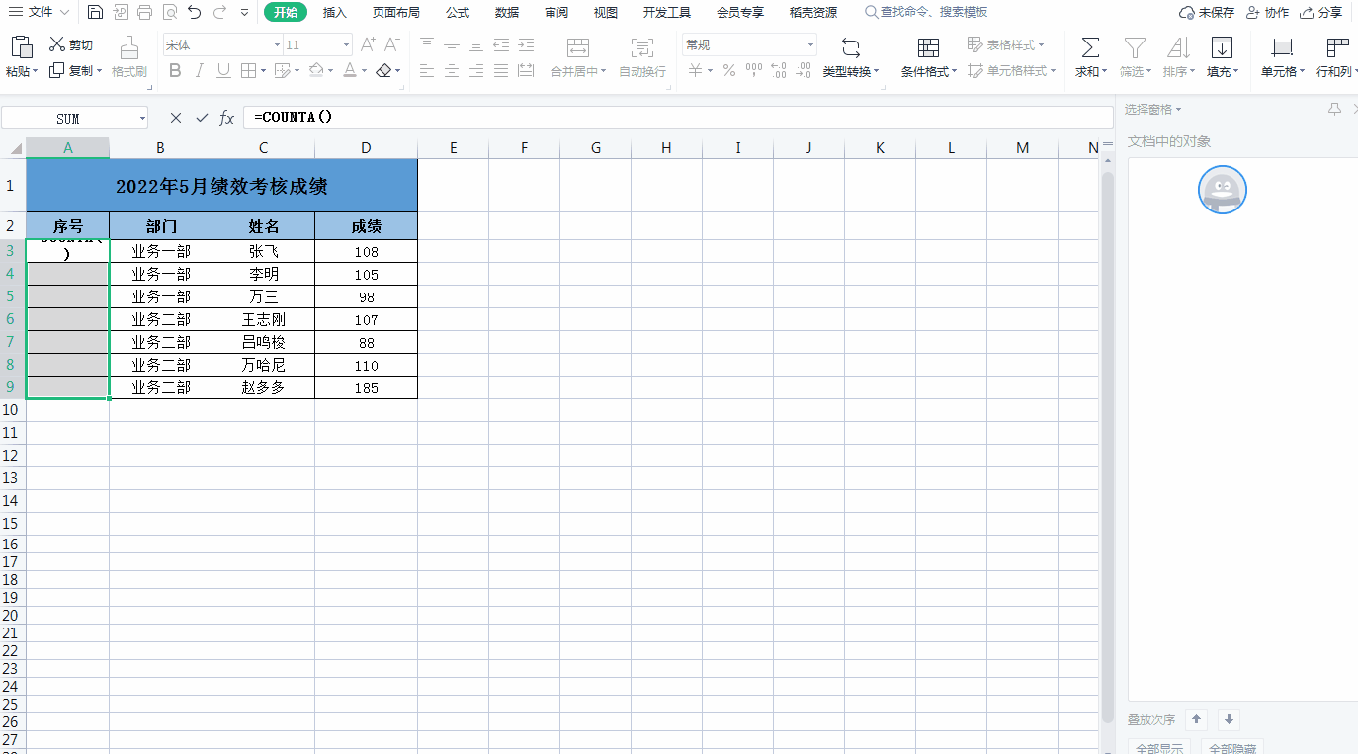Image resolution: width=1358 pixels, height=754 pixels.
Task: Click the Merge and Center (合并居中) icon
Action: pos(578,48)
